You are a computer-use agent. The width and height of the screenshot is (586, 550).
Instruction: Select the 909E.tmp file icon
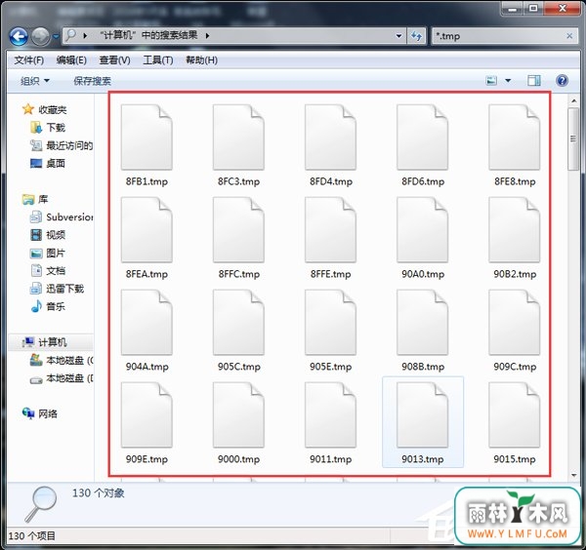(146, 414)
